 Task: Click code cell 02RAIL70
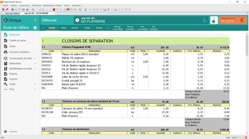[x=47, y=58]
